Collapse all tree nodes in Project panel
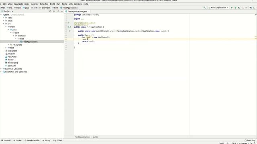The height and width of the screenshot is (144, 257). (54, 11)
